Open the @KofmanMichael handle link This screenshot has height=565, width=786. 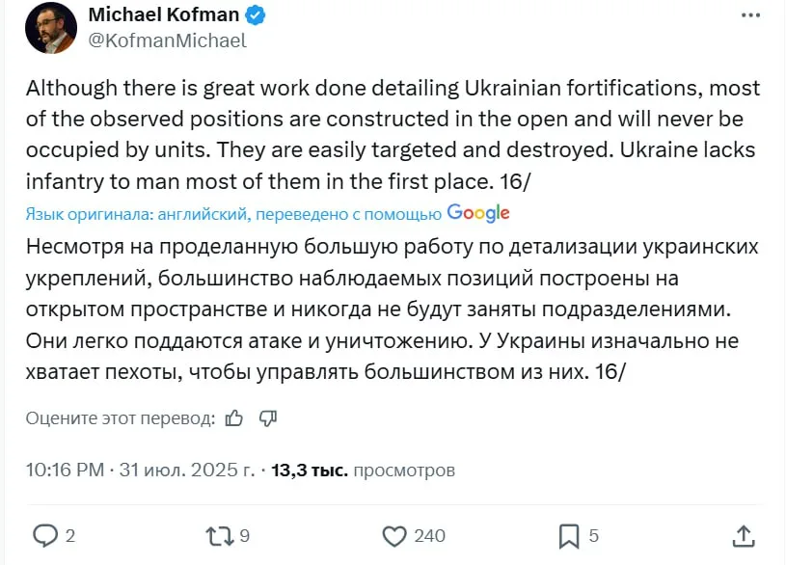point(168,40)
